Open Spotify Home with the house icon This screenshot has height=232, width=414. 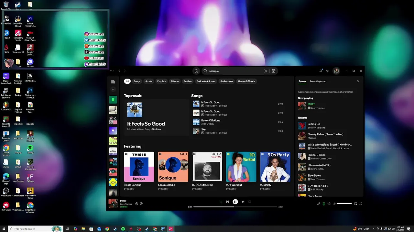(x=196, y=71)
